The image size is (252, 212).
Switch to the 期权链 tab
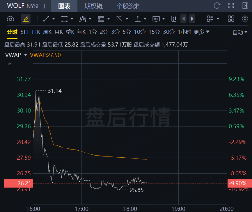[x=93, y=6]
